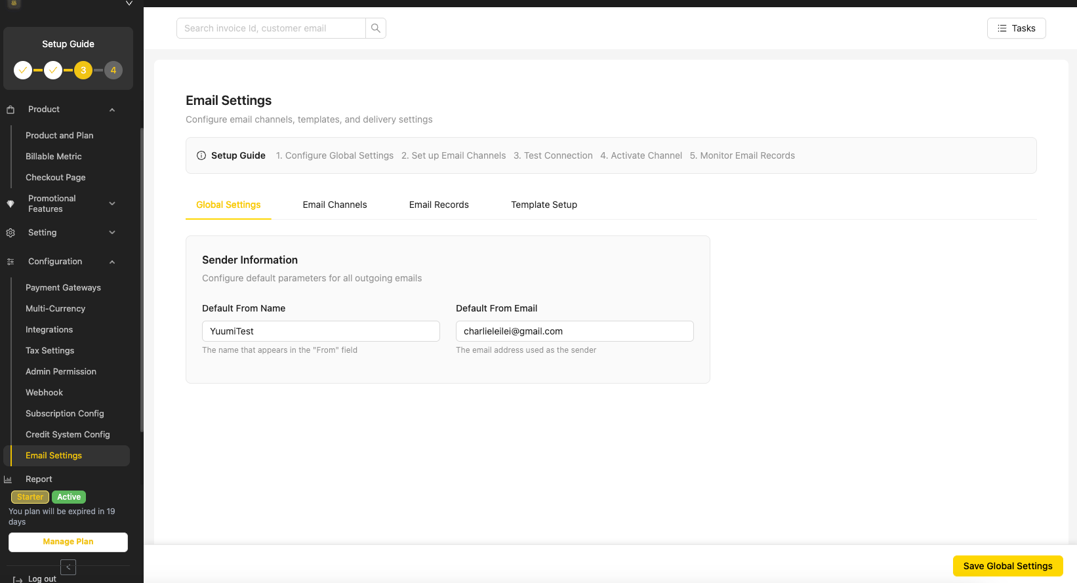Expand the Setting section

[x=112, y=233]
